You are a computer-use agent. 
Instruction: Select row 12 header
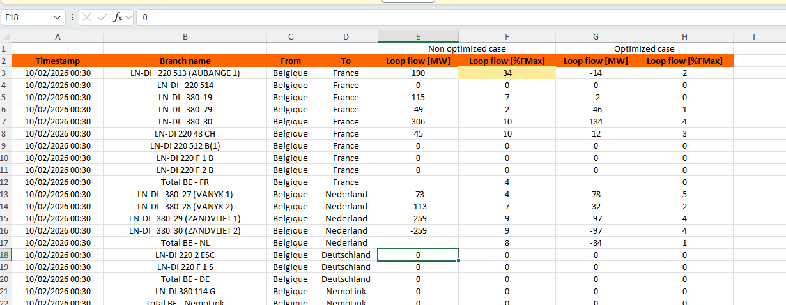[6, 182]
